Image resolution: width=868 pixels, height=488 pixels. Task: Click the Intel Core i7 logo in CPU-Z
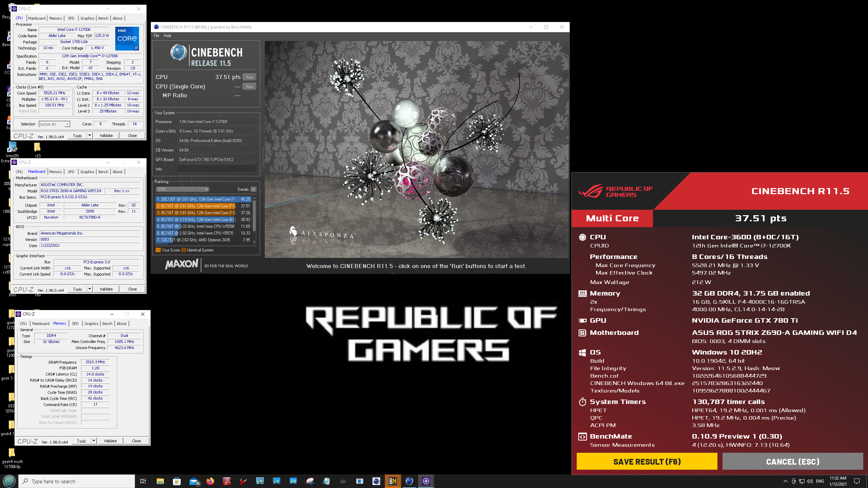[x=127, y=38]
